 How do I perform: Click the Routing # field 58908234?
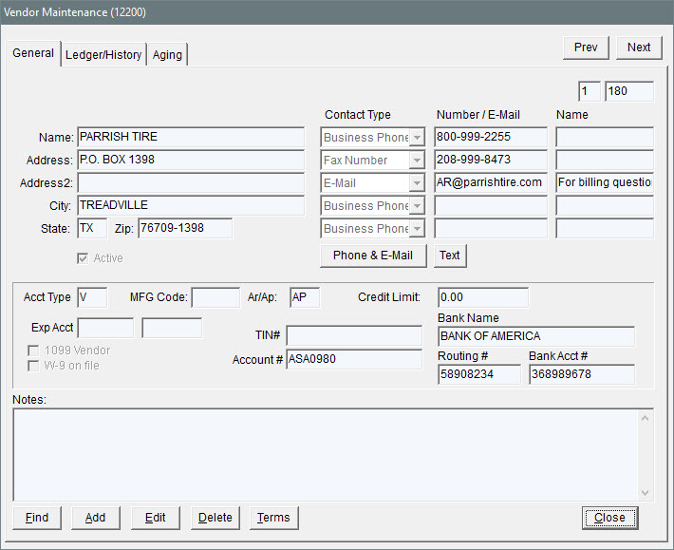pyautogui.click(x=479, y=374)
